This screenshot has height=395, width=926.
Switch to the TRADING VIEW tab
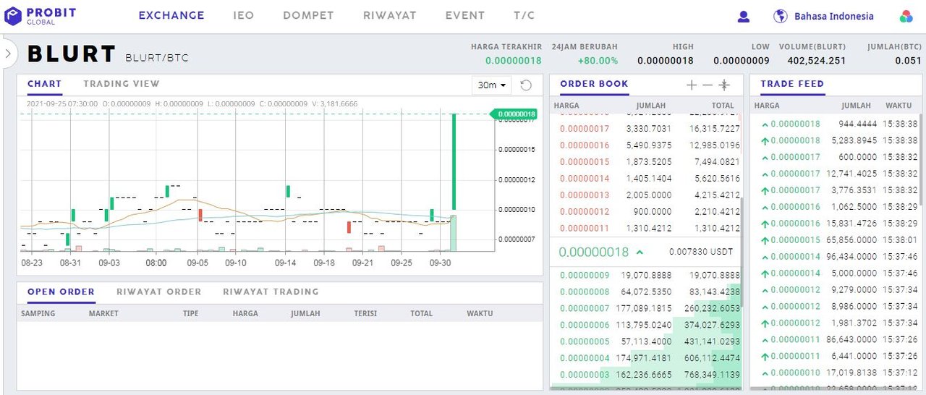(x=122, y=84)
